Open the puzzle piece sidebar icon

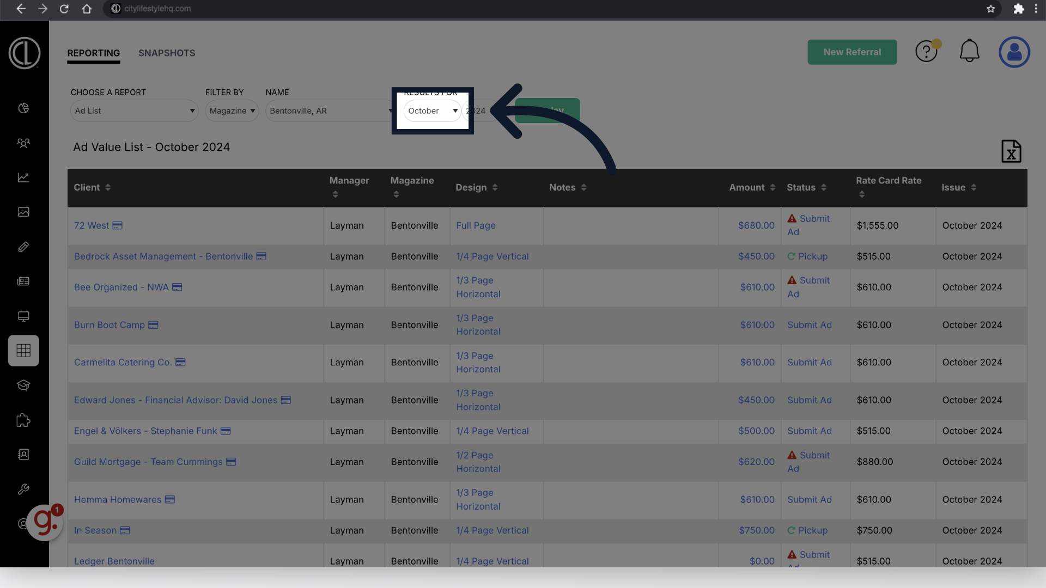pyautogui.click(x=23, y=420)
